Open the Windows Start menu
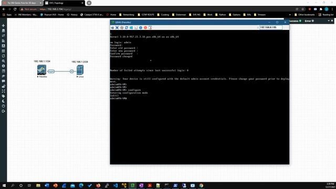Screen dimensions: 336x189 (x=4, y=185)
